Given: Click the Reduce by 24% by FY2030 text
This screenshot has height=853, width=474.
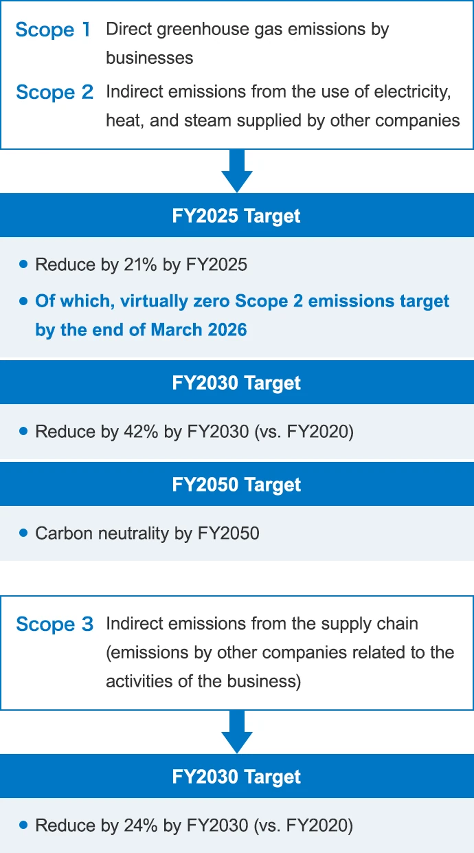Looking at the screenshot, I should 194,826.
